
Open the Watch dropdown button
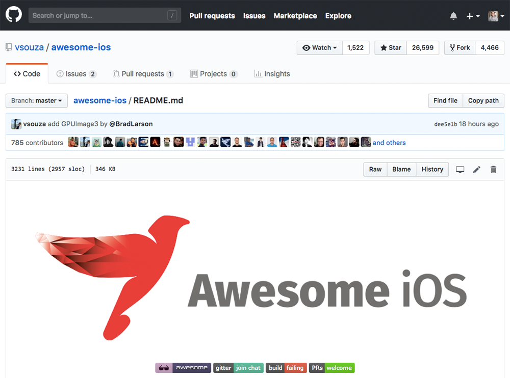tap(319, 48)
